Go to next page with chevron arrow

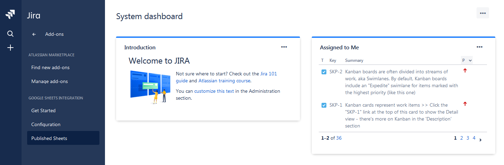480,140
